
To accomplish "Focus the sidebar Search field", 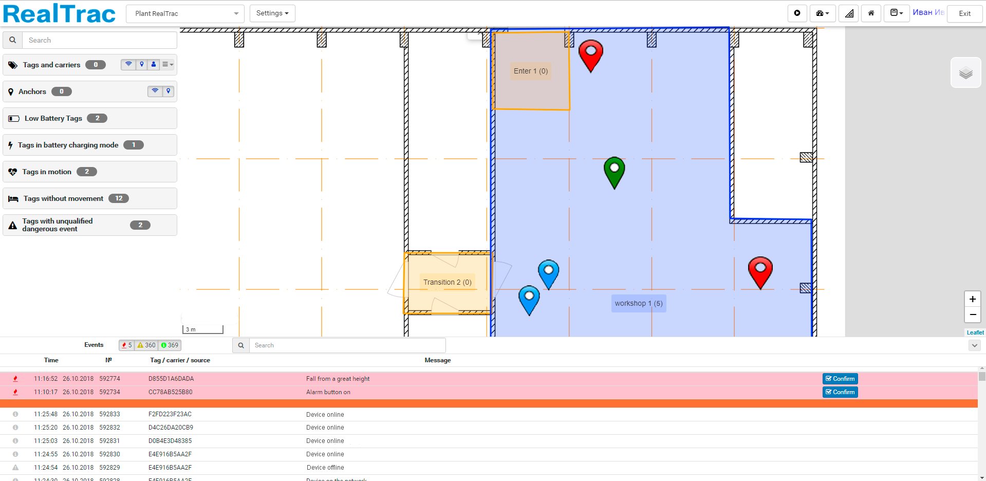I will click(x=100, y=40).
